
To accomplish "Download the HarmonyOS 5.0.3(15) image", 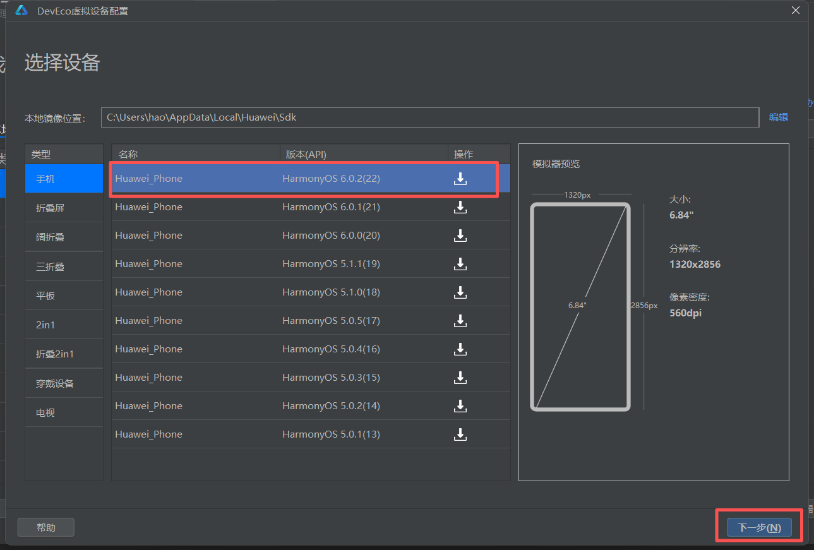I will [x=460, y=378].
